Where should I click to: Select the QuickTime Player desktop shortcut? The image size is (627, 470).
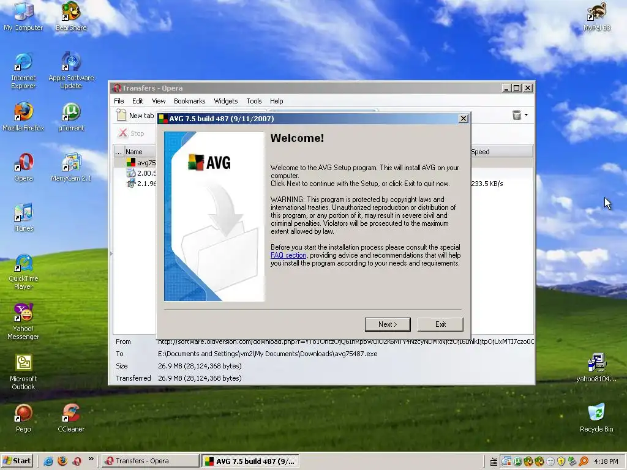point(23,272)
